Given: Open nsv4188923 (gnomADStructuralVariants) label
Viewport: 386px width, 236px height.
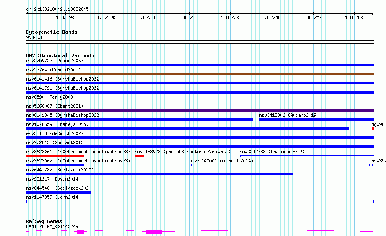Looking at the screenshot, I should pyautogui.click(x=183, y=152).
